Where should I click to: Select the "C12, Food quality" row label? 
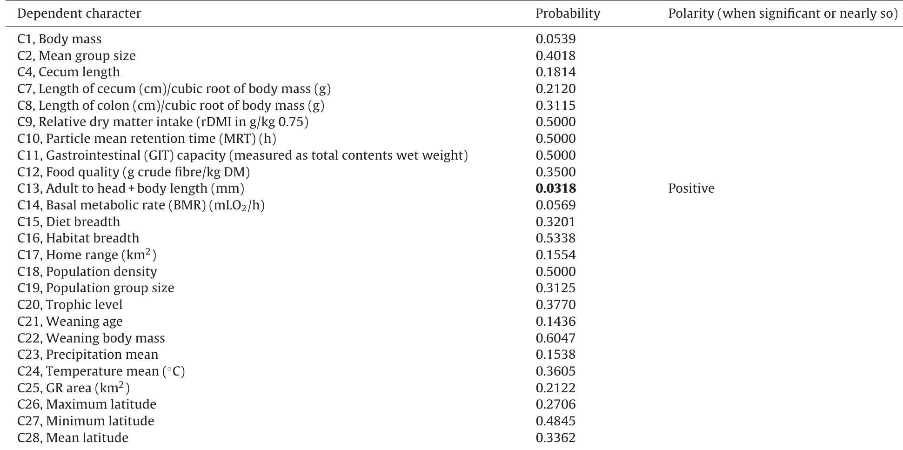pos(134,172)
